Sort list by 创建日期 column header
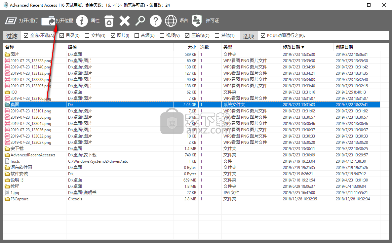This screenshot has width=392, height=243. pos(357,47)
